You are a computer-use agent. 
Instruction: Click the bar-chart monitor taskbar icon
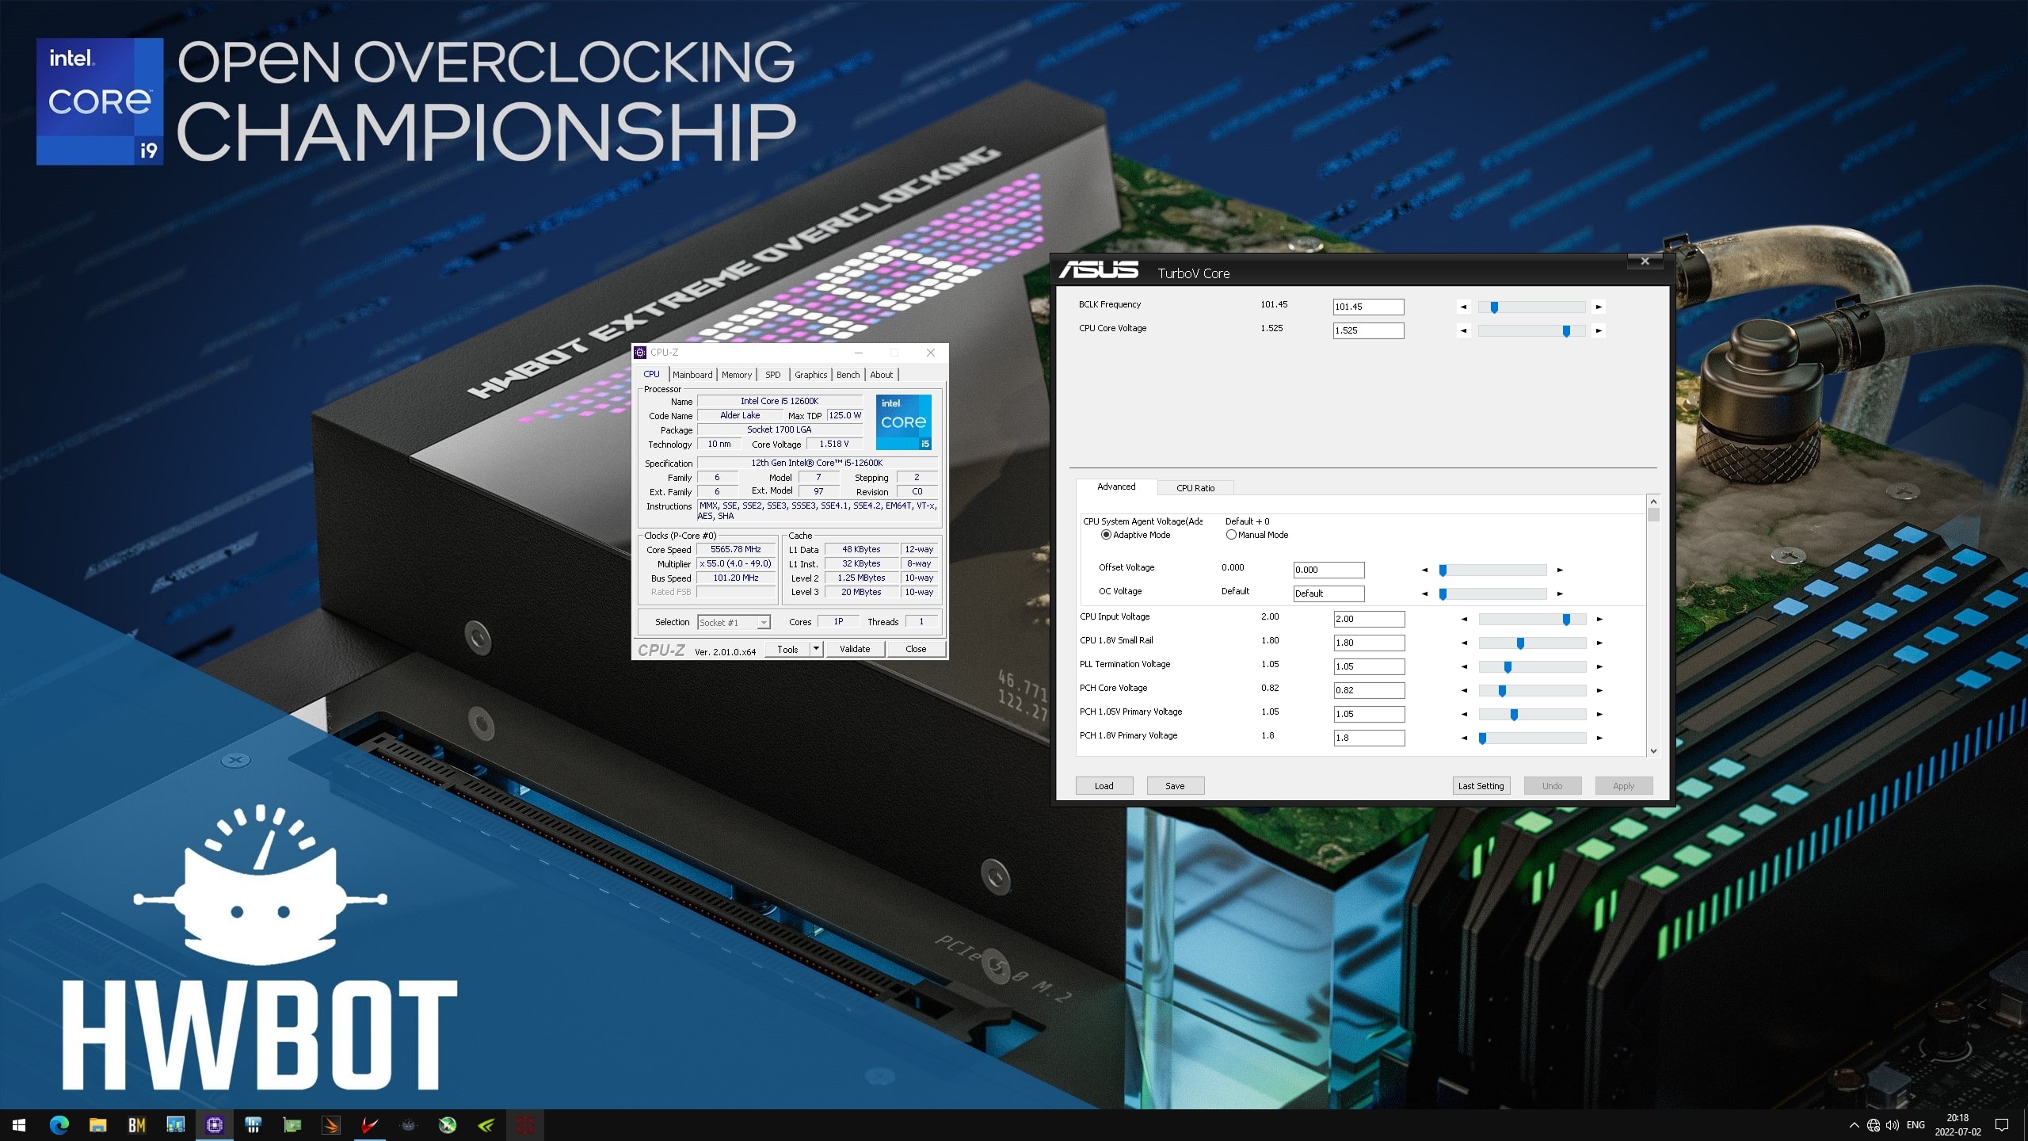click(x=175, y=1125)
